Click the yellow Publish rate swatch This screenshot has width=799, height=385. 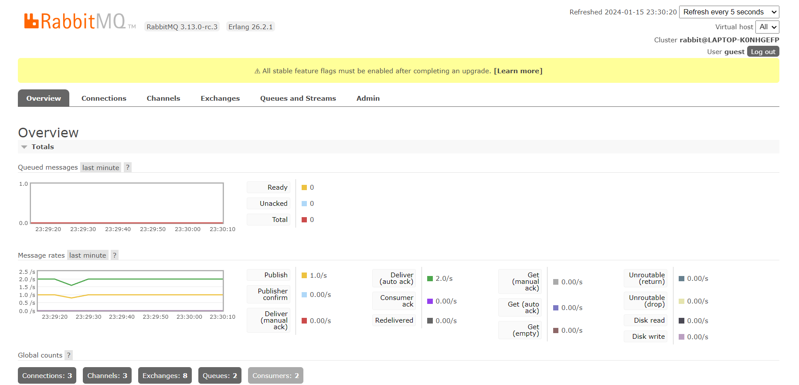304,276
